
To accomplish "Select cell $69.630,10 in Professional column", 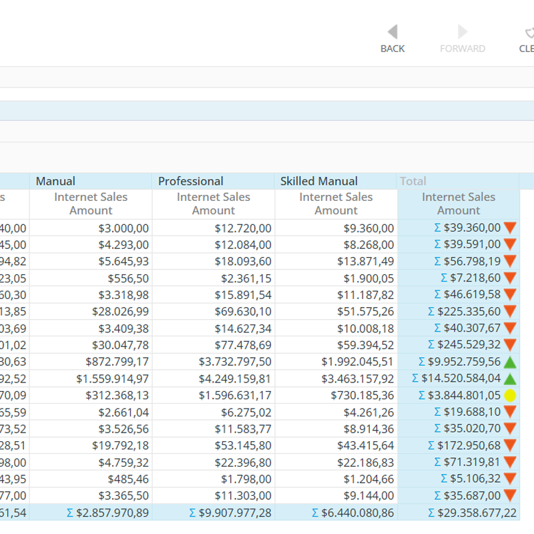I will 213,311.
